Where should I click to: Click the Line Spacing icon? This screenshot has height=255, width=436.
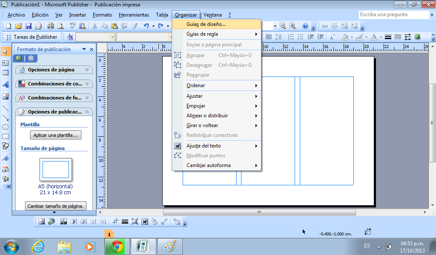278,37
